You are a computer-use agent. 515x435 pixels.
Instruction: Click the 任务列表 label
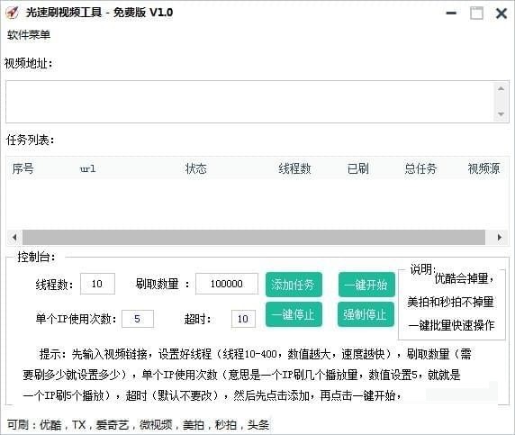pos(31,140)
